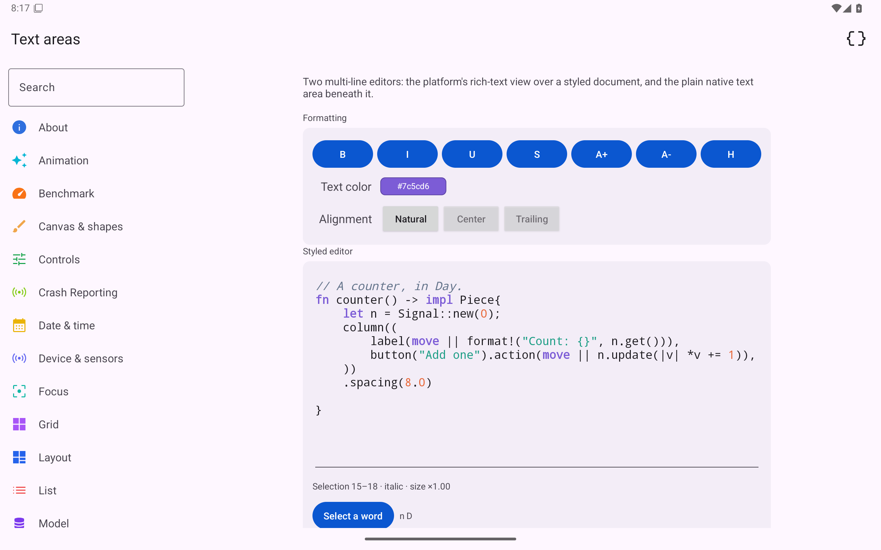Focus the Search input field
Viewport: 881px width, 550px height.
pyautogui.click(x=96, y=87)
